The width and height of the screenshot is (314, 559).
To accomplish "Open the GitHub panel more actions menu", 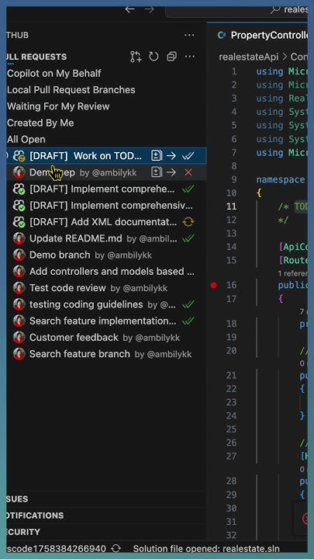I will [x=189, y=35].
